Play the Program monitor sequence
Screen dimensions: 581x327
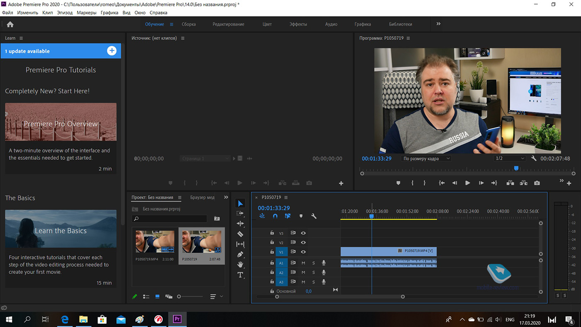coord(468,183)
